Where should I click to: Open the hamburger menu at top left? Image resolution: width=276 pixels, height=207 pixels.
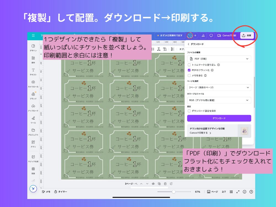click(33, 35)
